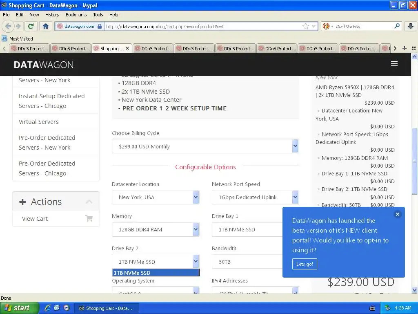Toggle the Drive Bay 2 dropdown arrow
This screenshot has width=418, height=314.
tap(196, 261)
